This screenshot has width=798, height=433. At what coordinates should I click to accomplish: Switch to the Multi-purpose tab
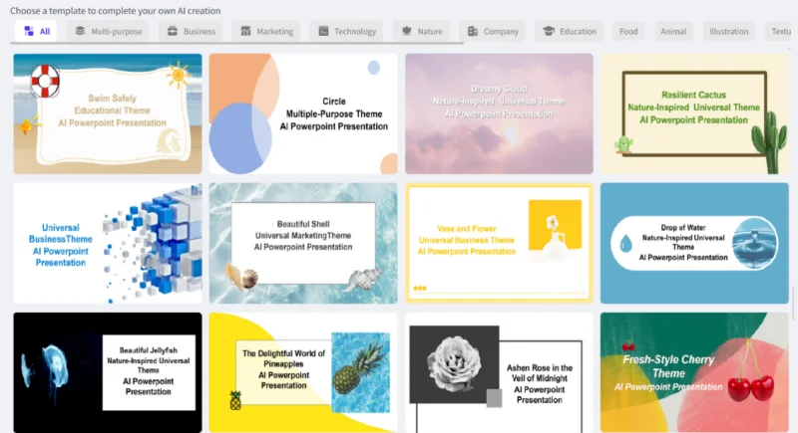(108, 31)
